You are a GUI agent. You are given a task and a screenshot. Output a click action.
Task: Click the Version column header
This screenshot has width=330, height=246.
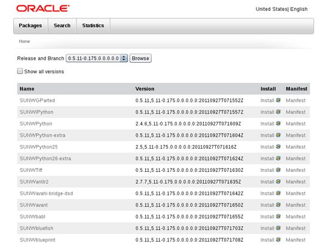pyautogui.click(x=145, y=89)
